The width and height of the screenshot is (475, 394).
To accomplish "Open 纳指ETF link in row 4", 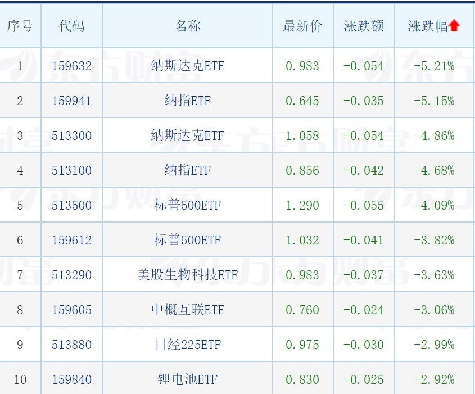I will [187, 171].
